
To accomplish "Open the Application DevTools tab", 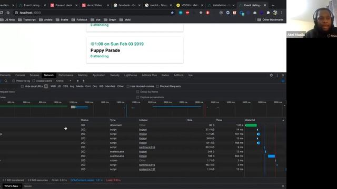I will click(99, 75).
